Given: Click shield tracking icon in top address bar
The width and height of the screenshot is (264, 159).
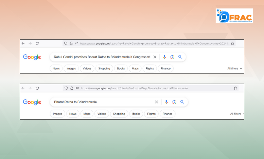Looking at the screenshot, I should tap(66, 43).
